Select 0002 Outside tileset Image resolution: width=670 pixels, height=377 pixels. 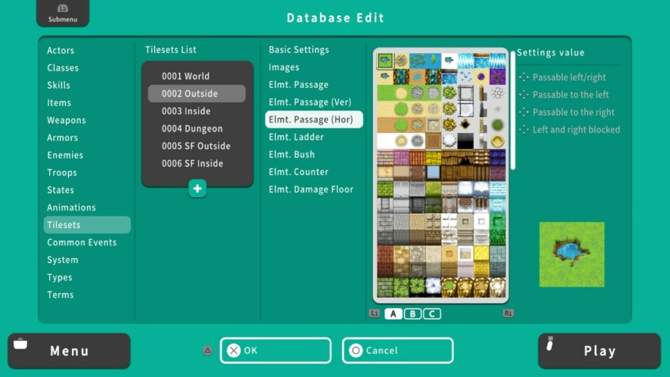196,94
